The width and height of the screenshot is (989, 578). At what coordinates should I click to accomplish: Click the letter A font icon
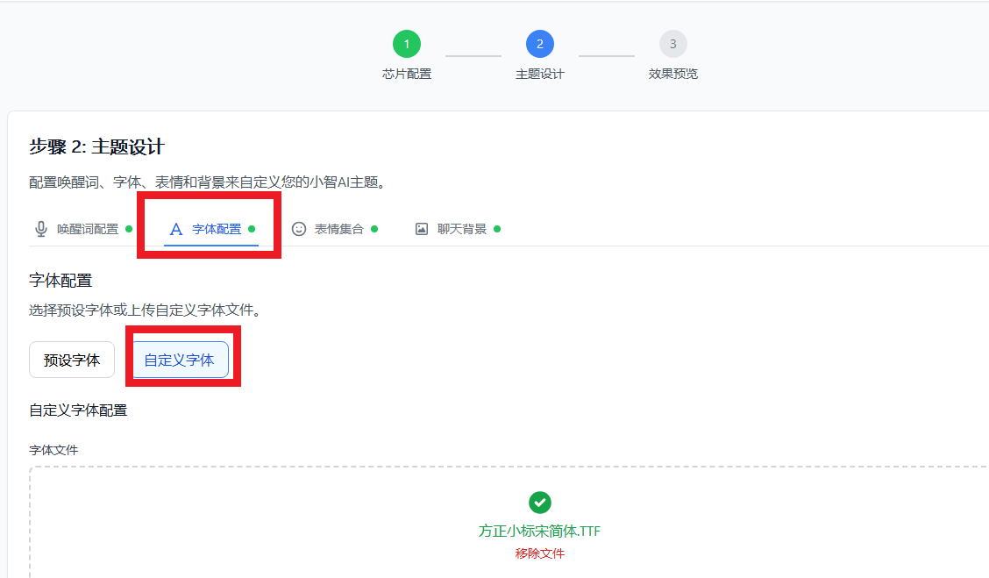coord(176,229)
